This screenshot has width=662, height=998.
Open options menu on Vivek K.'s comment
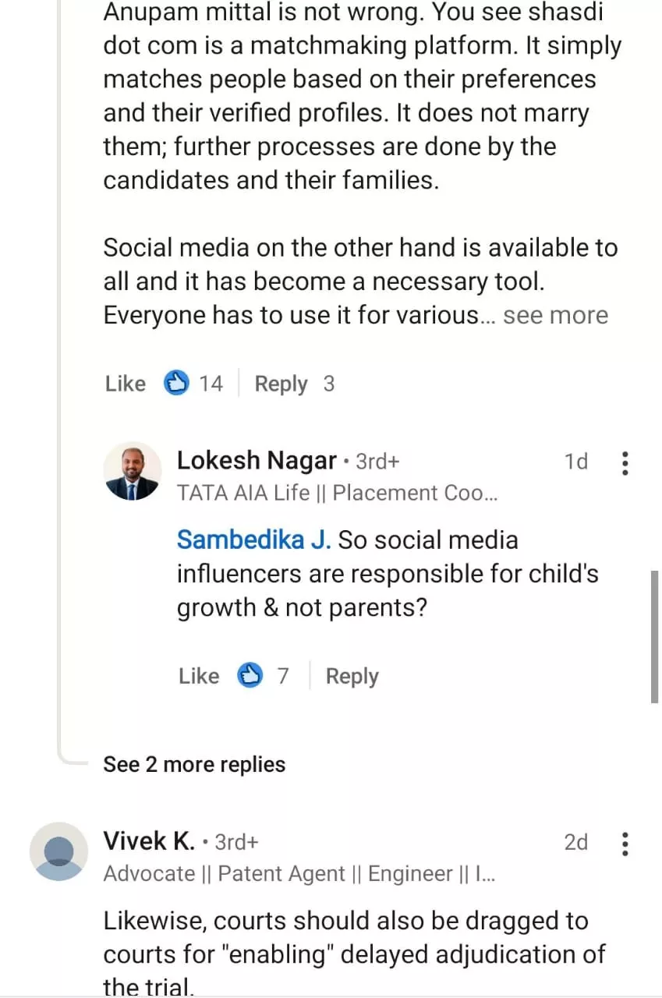pyautogui.click(x=624, y=844)
